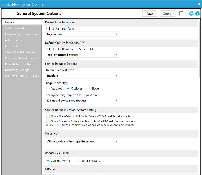This screenshot has width=202, height=175.
Task: Select the General tab in sidebar
Action: [x=22, y=22]
